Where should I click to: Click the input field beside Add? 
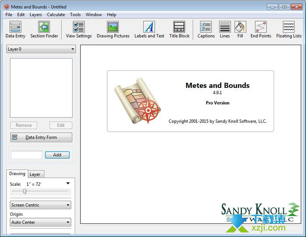click(27, 155)
